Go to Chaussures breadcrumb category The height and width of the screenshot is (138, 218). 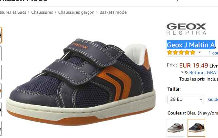(42, 12)
